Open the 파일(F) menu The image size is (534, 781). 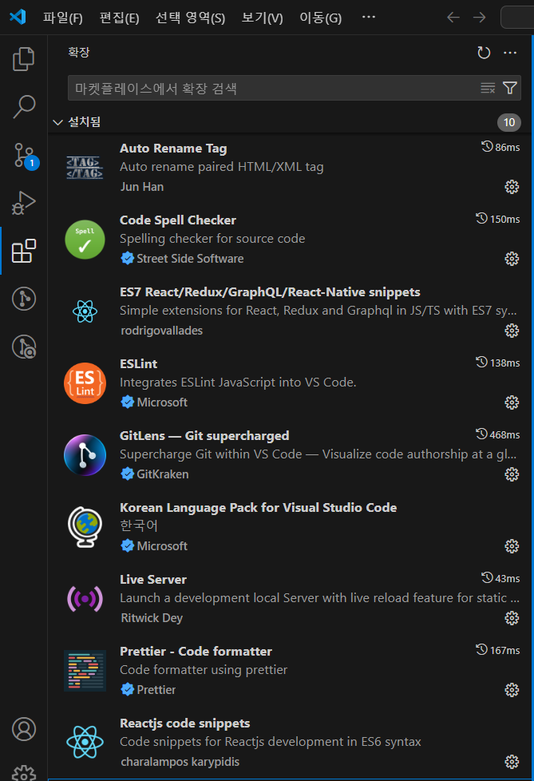(x=63, y=18)
